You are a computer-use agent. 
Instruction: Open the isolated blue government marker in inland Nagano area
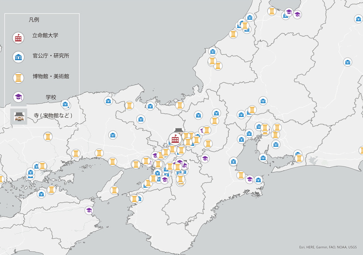tap(348, 62)
